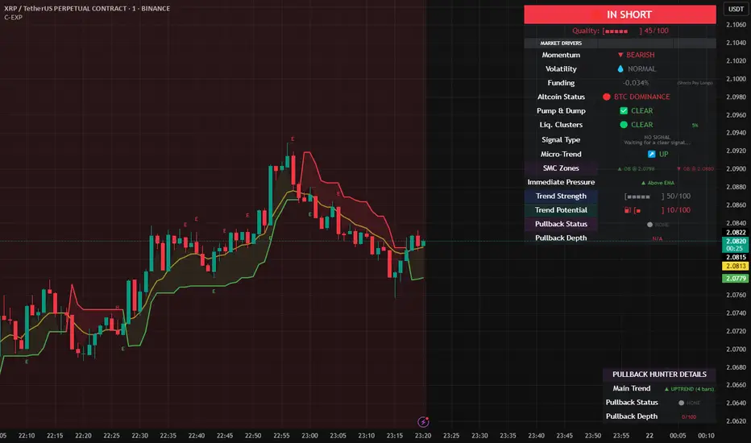
Task: Click the Trend Potential 10/100 bar
Action: click(x=662, y=210)
